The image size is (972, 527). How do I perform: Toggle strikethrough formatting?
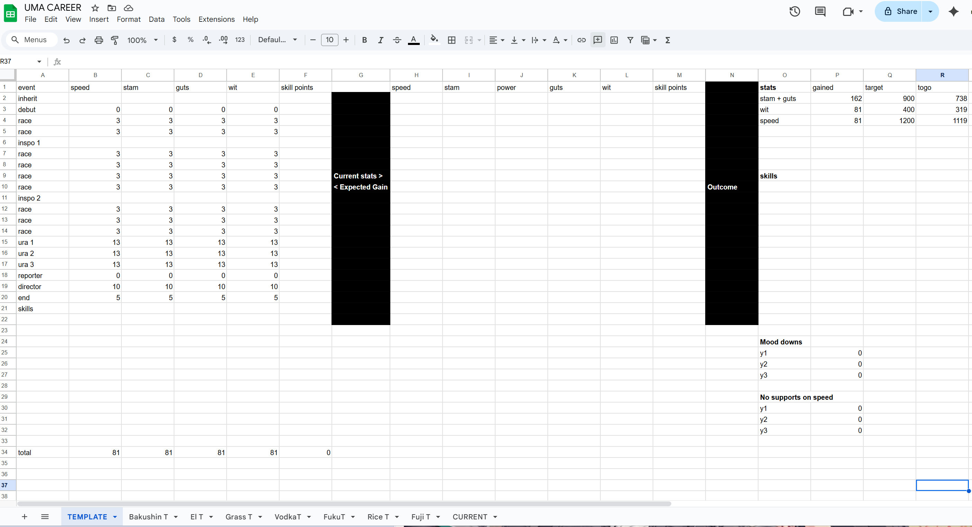397,40
